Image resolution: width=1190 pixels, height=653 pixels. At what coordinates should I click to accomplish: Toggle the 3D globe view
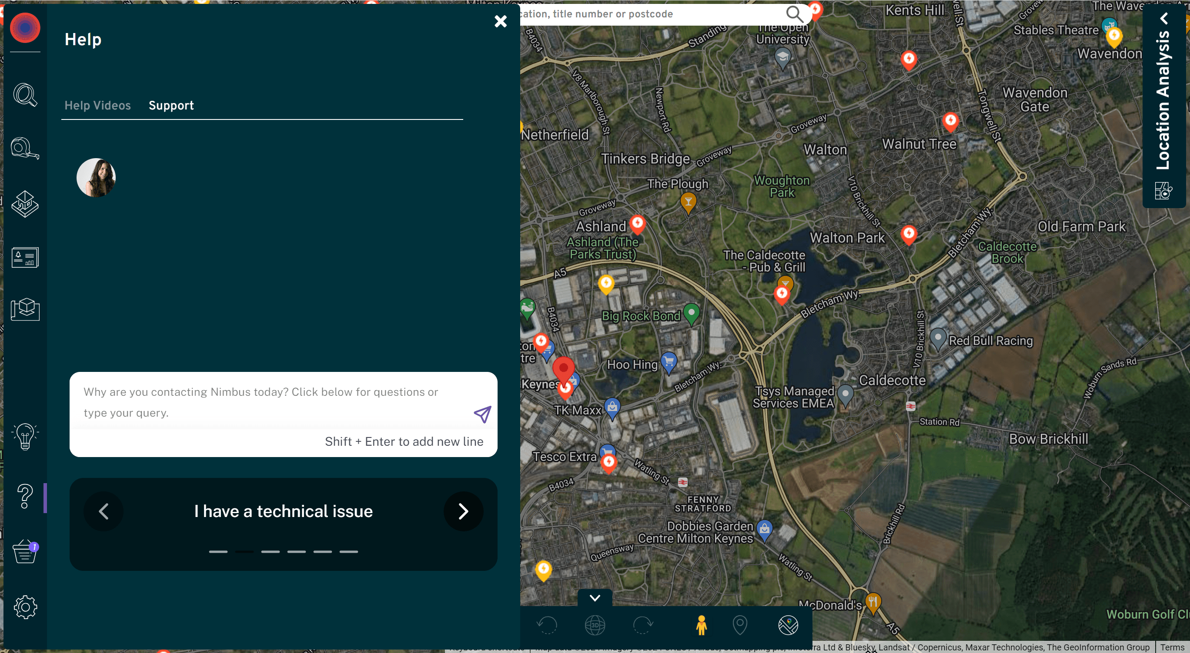[x=595, y=626]
